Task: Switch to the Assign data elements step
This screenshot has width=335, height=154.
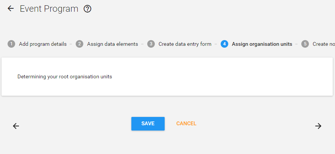Action: click(112, 44)
